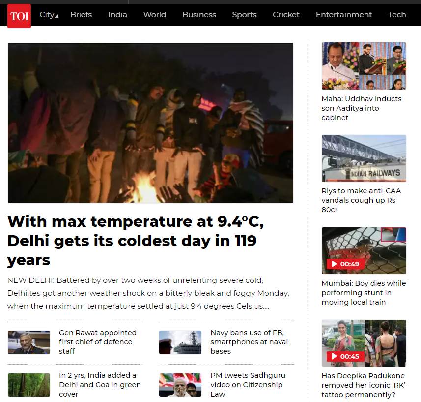The image size is (421, 402).
Task: Expand the City dropdown arrow
Action: point(56,16)
